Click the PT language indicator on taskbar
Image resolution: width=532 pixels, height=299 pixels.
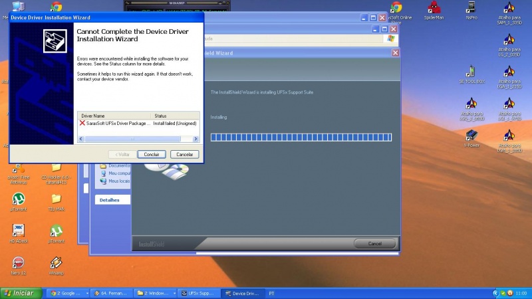271,294
